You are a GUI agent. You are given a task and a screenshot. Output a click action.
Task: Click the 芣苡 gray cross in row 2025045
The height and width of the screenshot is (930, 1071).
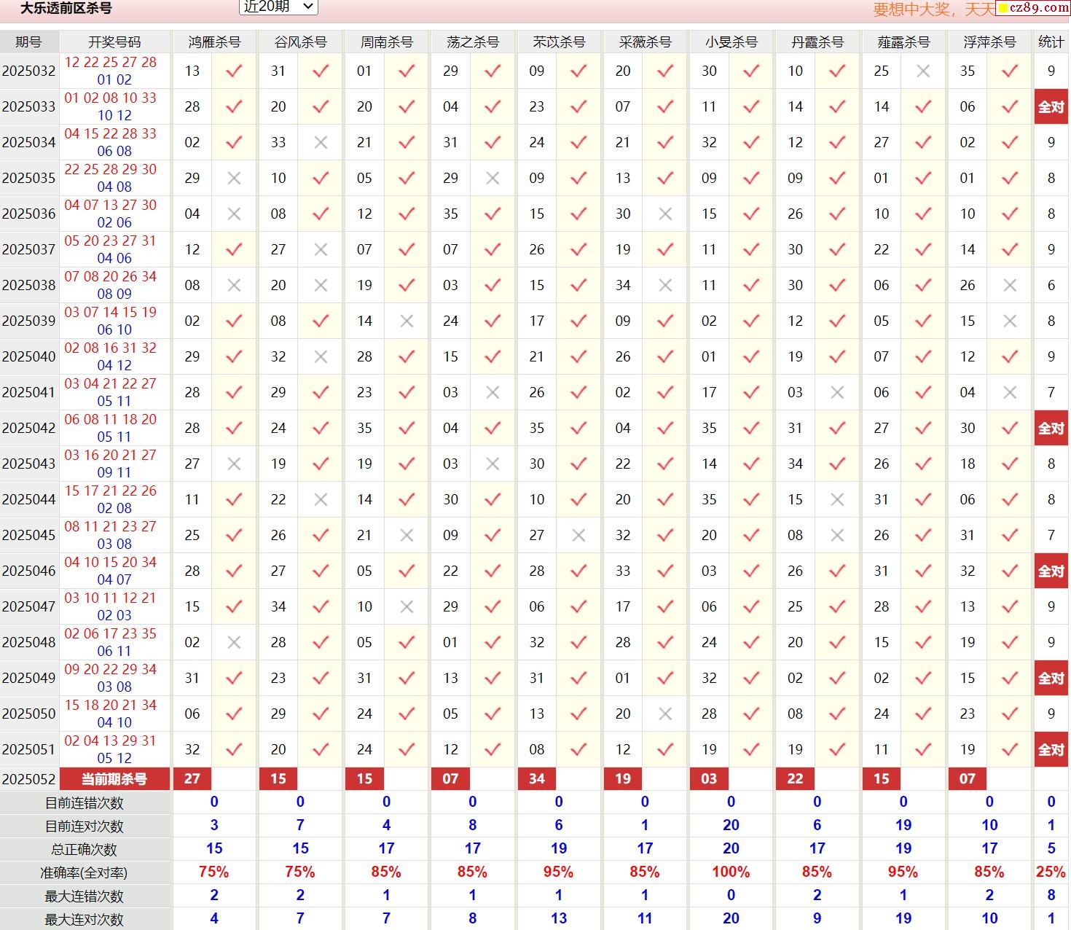(578, 536)
